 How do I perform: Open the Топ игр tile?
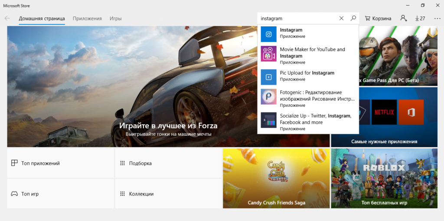pos(60,194)
